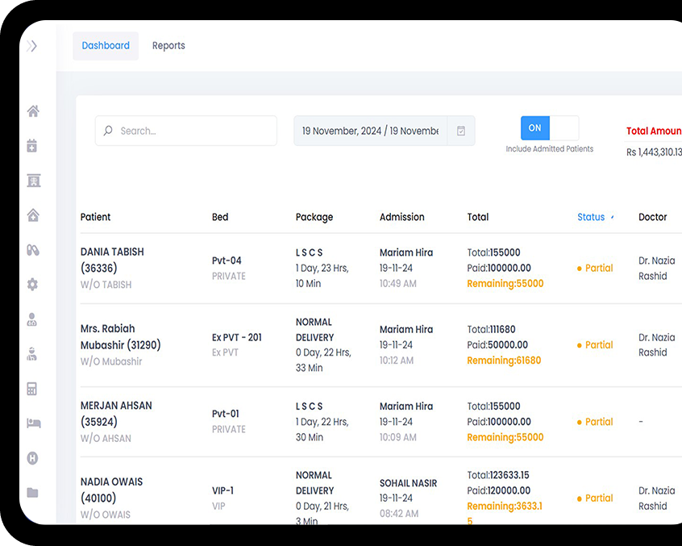Sort the table by Status column
This screenshot has width=682, height=546.
click(591, 217)
